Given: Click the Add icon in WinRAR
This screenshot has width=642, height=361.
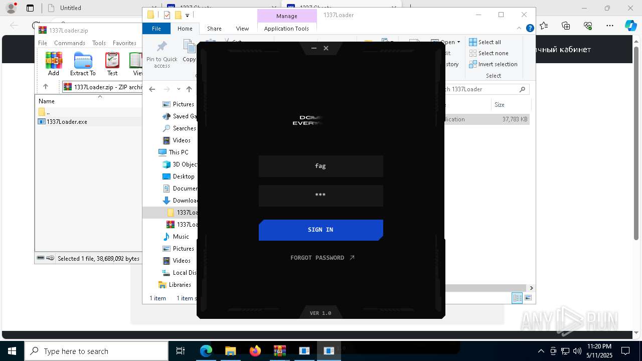Looking at the screenshot, I should pyautogui.click(x=54, y=64).
